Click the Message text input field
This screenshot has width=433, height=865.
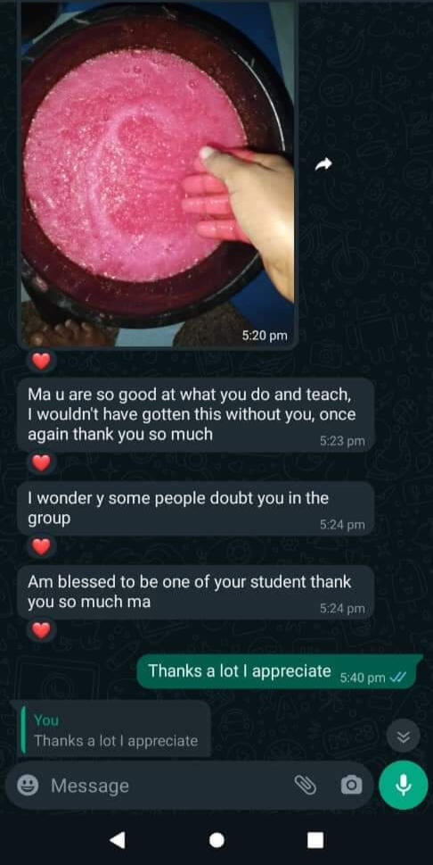pyautogui.click(x=168, y=786)
